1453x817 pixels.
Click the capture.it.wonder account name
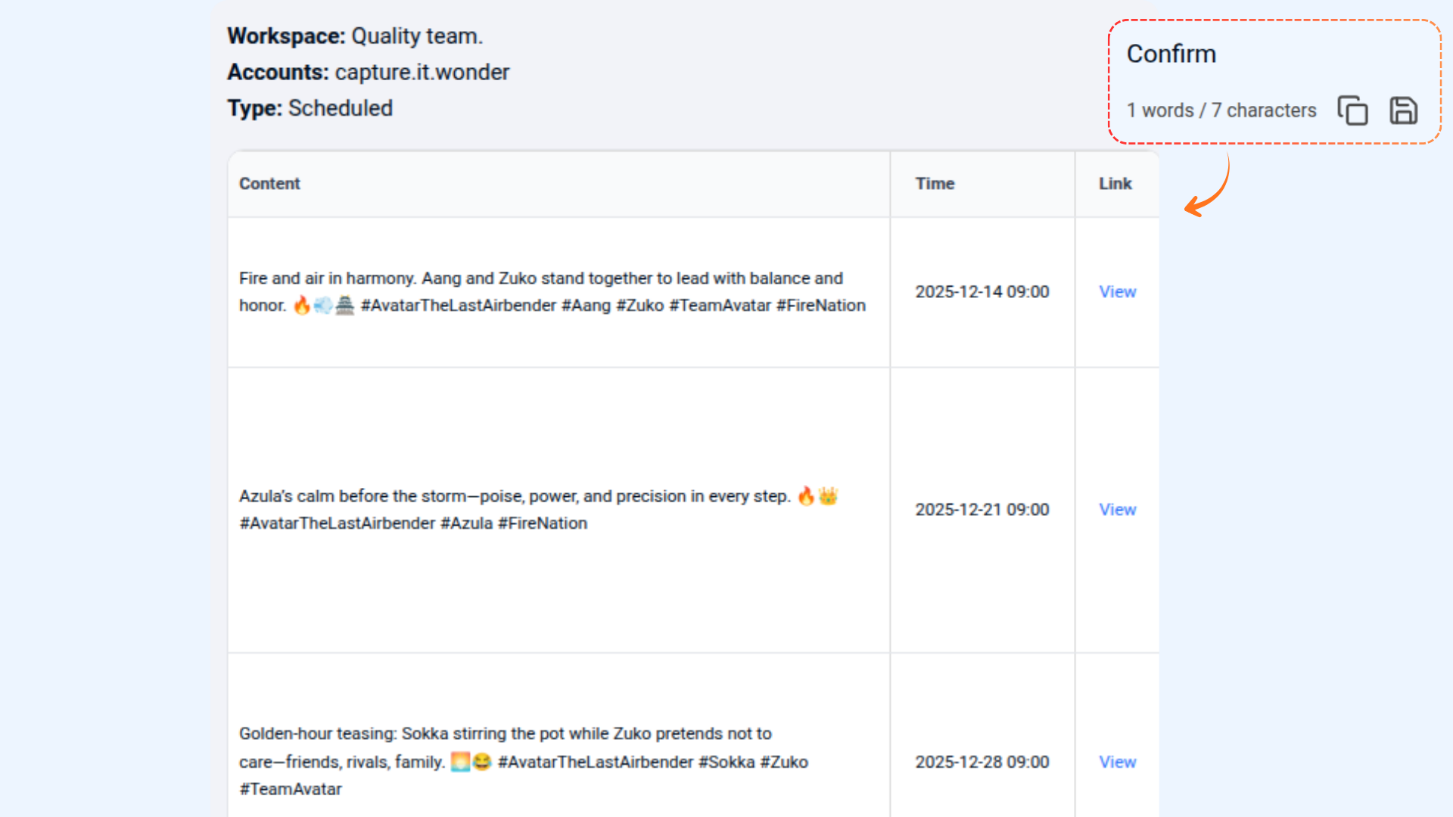[x=422, y=73]
